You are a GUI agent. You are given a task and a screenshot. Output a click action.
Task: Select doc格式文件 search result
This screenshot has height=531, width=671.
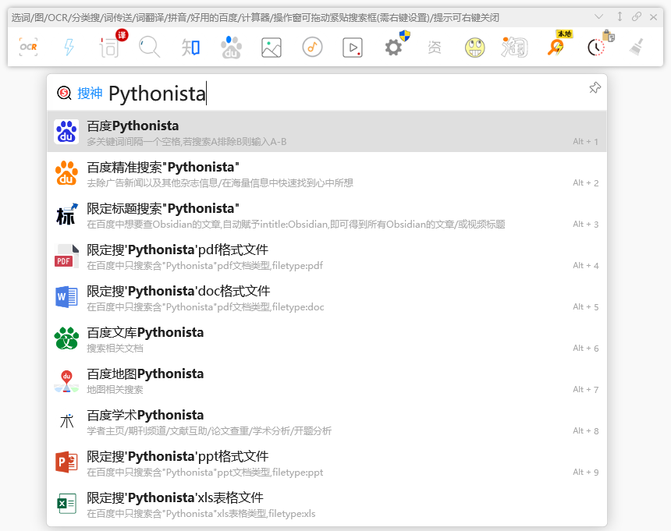[x=327, y=297]
